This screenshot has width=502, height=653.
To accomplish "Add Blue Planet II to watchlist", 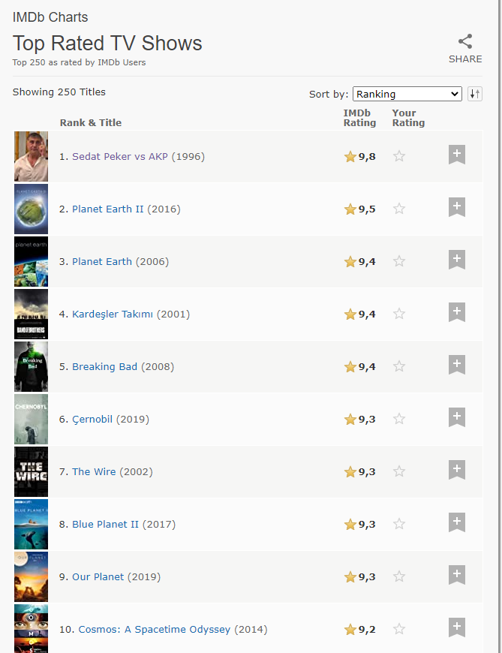I will click(457, 522).
